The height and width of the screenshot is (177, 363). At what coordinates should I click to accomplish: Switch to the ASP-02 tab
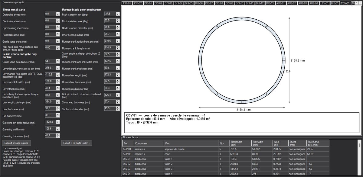tap(138, 3)
